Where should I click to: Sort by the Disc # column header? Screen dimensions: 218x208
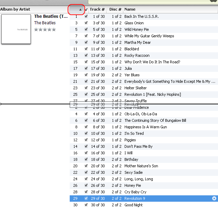115,9
